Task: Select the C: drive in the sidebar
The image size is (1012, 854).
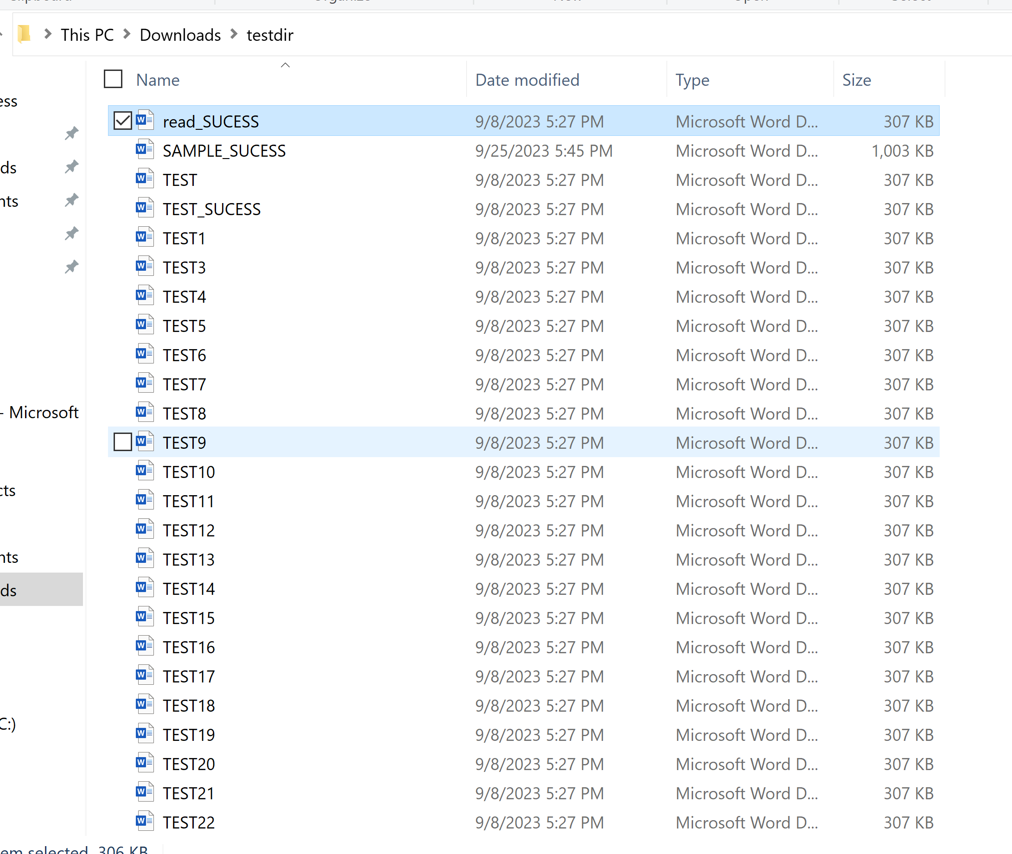Action: tap(8, 724)
